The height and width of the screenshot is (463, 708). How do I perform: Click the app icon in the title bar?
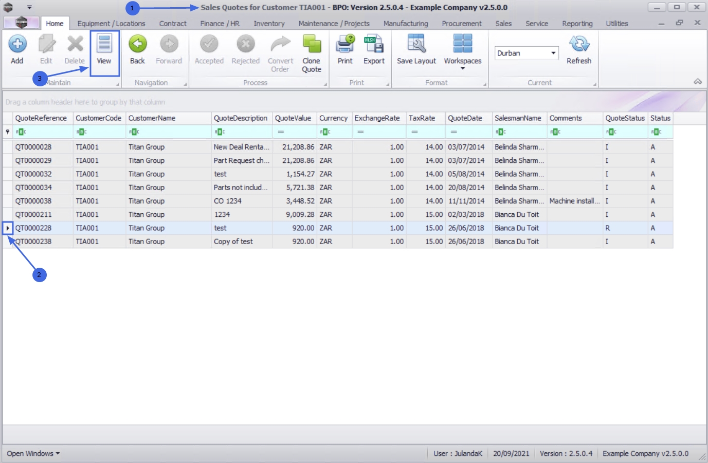coord(8,7)
